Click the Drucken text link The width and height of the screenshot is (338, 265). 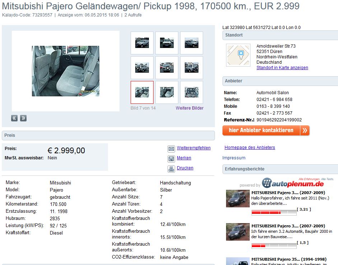[x=185, y=168]
